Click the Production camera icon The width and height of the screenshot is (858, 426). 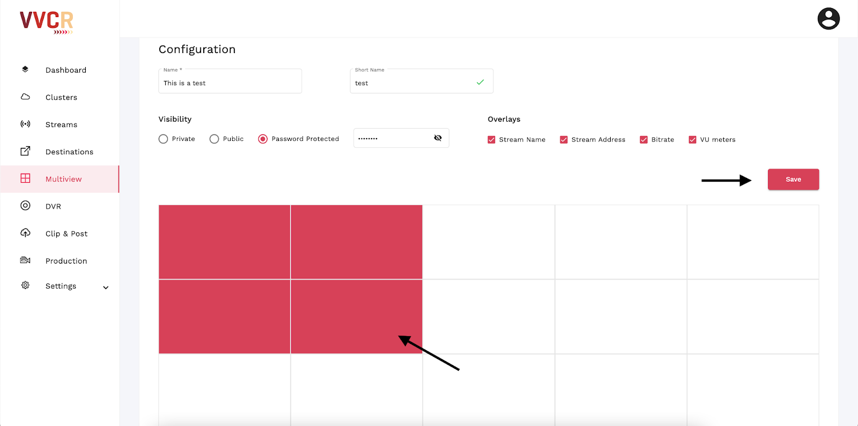25,260
